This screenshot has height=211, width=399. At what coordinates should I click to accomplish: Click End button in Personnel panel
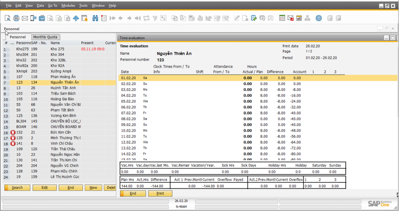71,188
